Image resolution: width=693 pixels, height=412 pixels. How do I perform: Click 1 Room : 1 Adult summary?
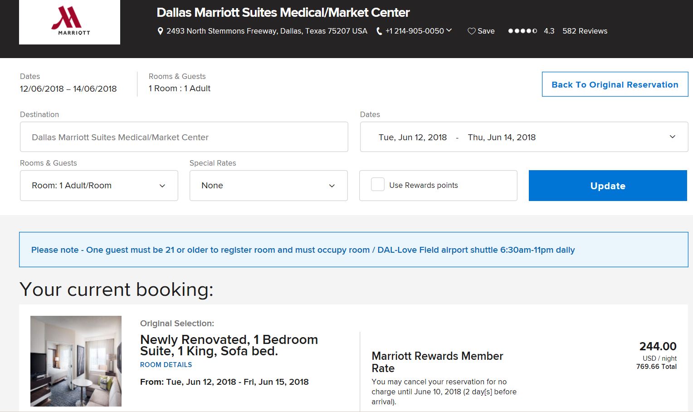click(x=180, y=88)
